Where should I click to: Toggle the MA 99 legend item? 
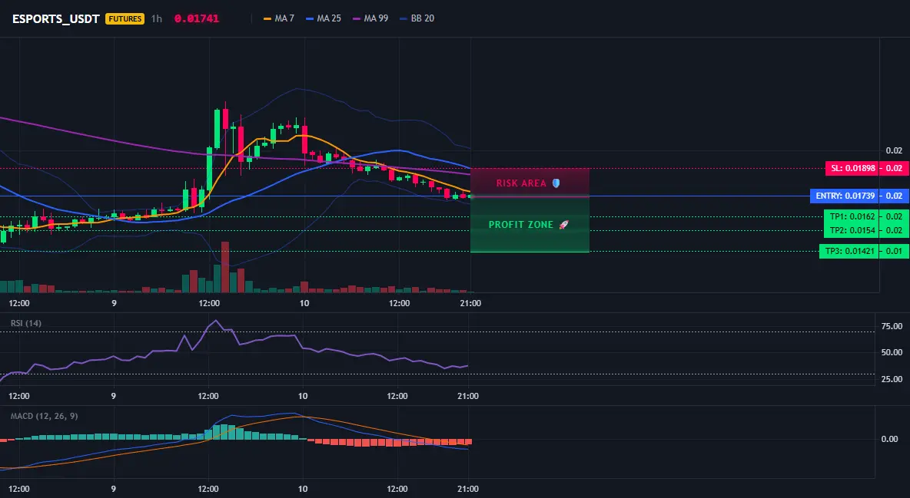(370, 18)
